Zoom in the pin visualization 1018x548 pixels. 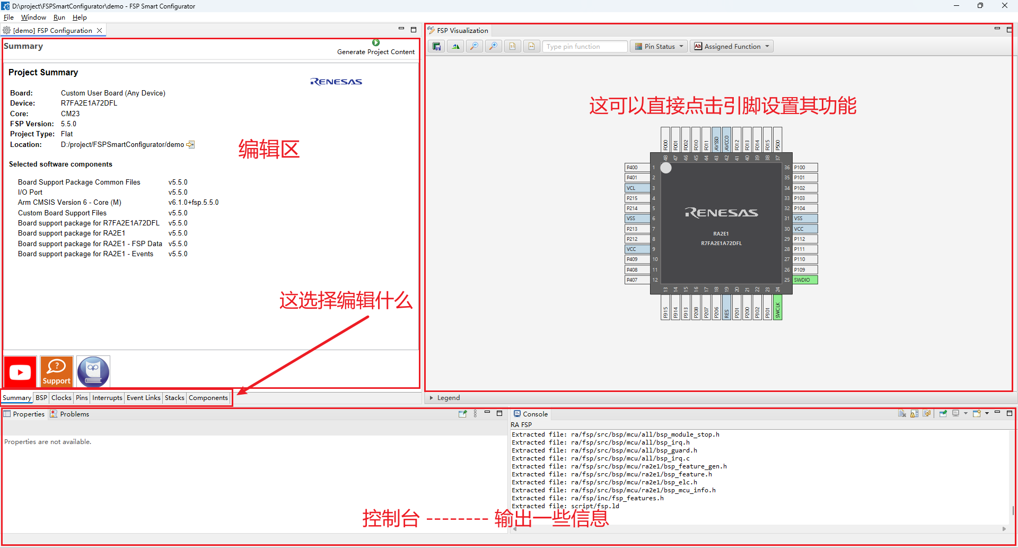point(493,47)
